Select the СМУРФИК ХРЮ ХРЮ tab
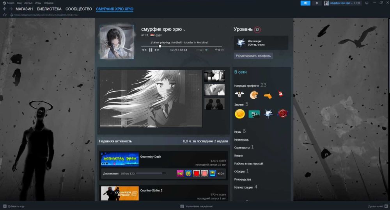390x210 pixels. pyautogui.click(x=115, y=9)
